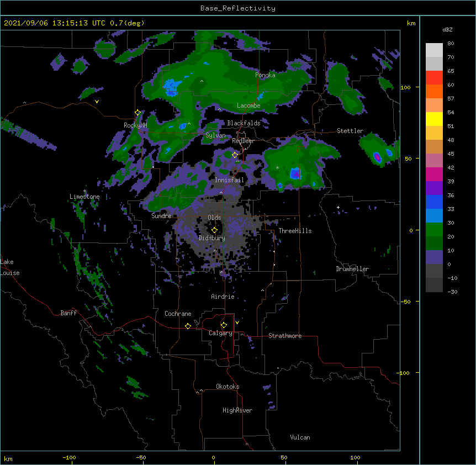Click the Sundre town label

click(x=161, y=216)
